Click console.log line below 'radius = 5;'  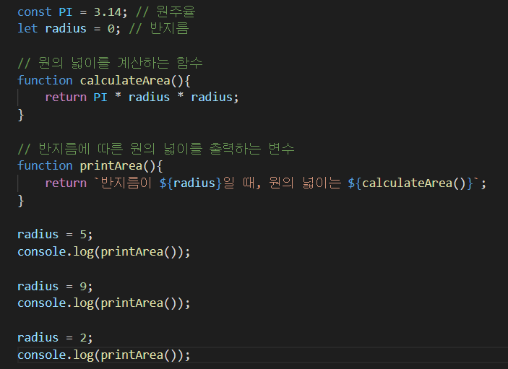tap(104, 251)
